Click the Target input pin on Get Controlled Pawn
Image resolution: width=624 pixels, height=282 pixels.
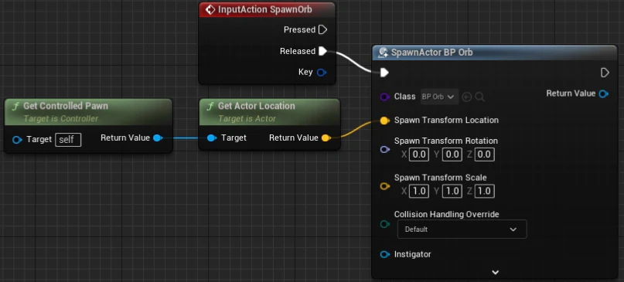pyautogui.click(x=17, y=140)
